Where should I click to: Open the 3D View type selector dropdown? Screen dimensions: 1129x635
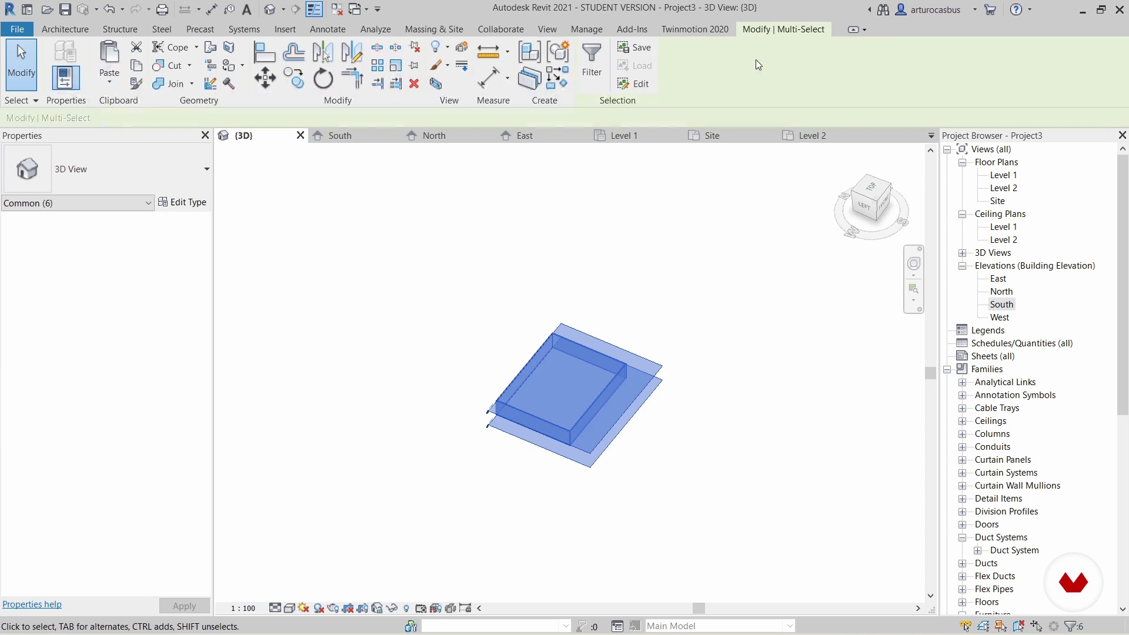206,169
